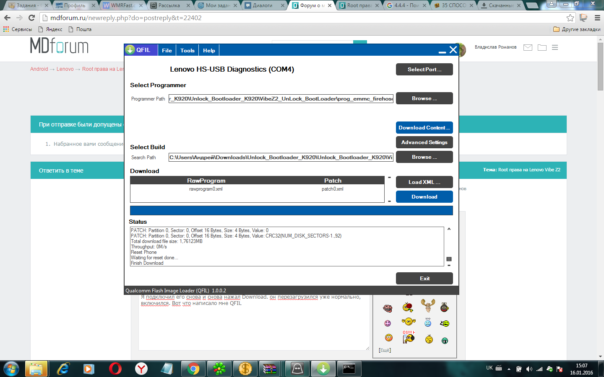
Task: Select the patch0.xml entry
Action: (x=333, y=189)
